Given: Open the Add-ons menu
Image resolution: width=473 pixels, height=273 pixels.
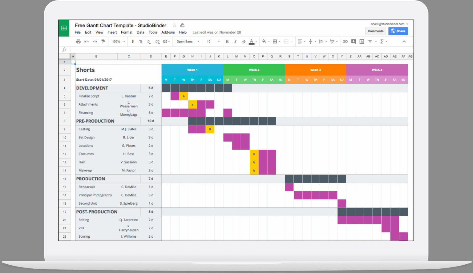Looking at the screenshot, I should (x=168, y=32).
